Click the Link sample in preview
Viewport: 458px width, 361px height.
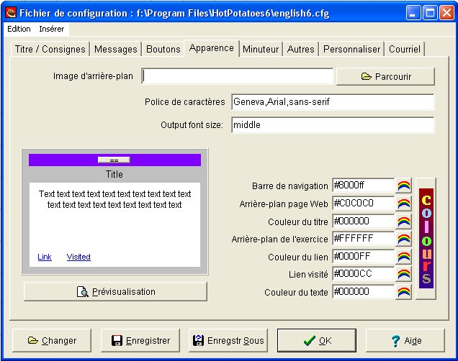(45, 257)
